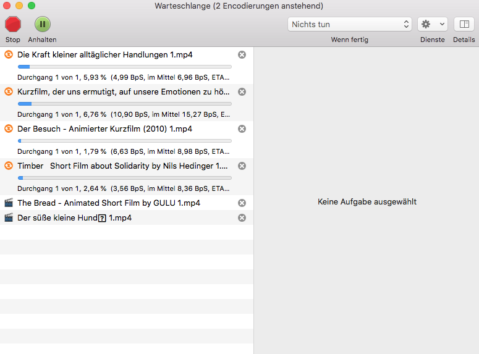The width and height of the screenshot is (479, 354).
Task: Remove 'The Bread - Animated Short Film' job
Action: tap(242, 203)
